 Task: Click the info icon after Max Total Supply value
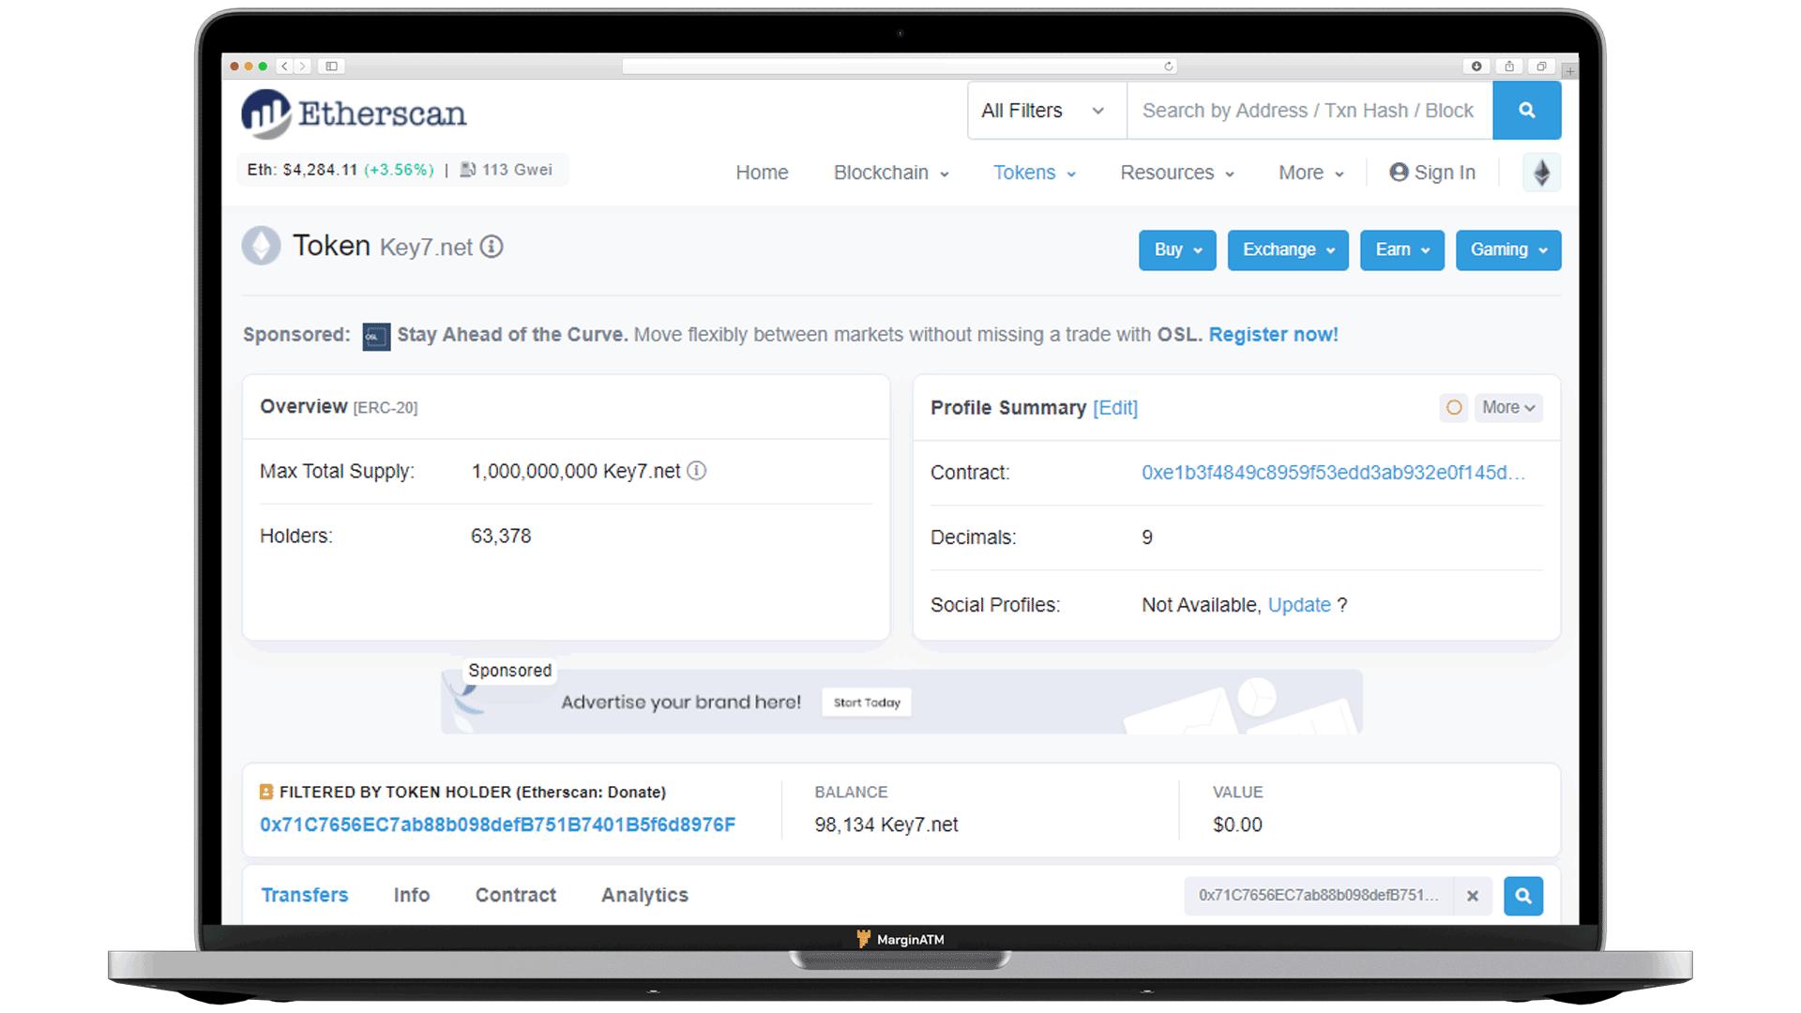coord(696,471)
